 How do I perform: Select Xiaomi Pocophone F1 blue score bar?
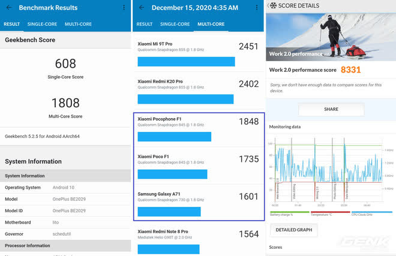tap(174, 137)
